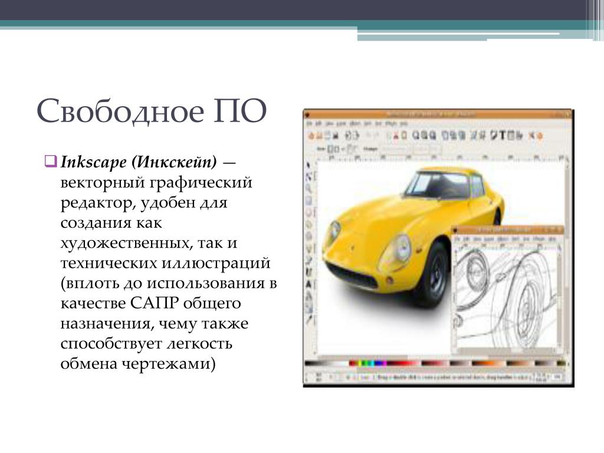Click the Open file icon in Inkscape toolbar
Viewport: 604px width, 453px height.
(x=319, y=136)
